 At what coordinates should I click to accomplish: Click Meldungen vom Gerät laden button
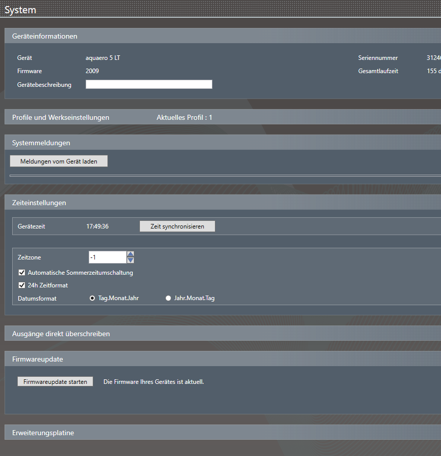[59, 161]
